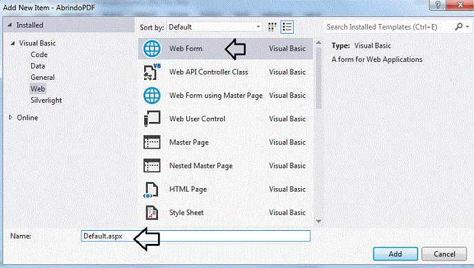This screenshot has width=474, height=268.
Task: Open search options dropdown arrow
Action: (467, 27)
